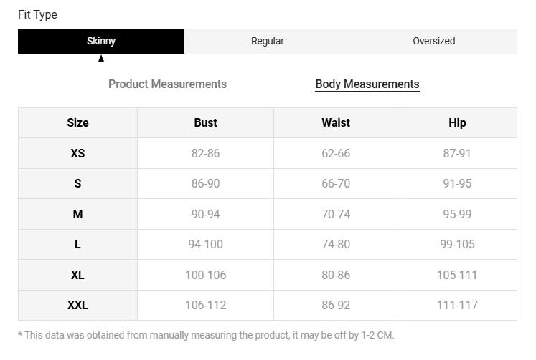This screenshot has height=360, width=536.
Task: Click the Bust column header
Action: [x=205, y=122]
